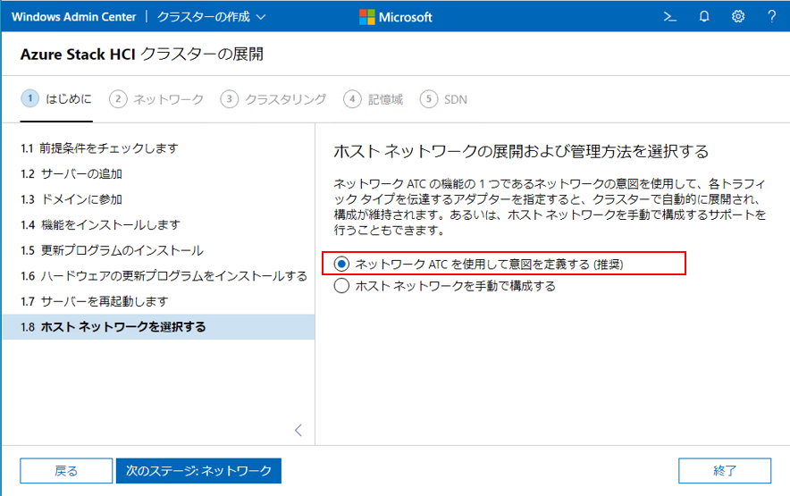The image size is (790, 496).
Task: Switch to the ネットワーク step tab
Action: click(x=156, y=99)
